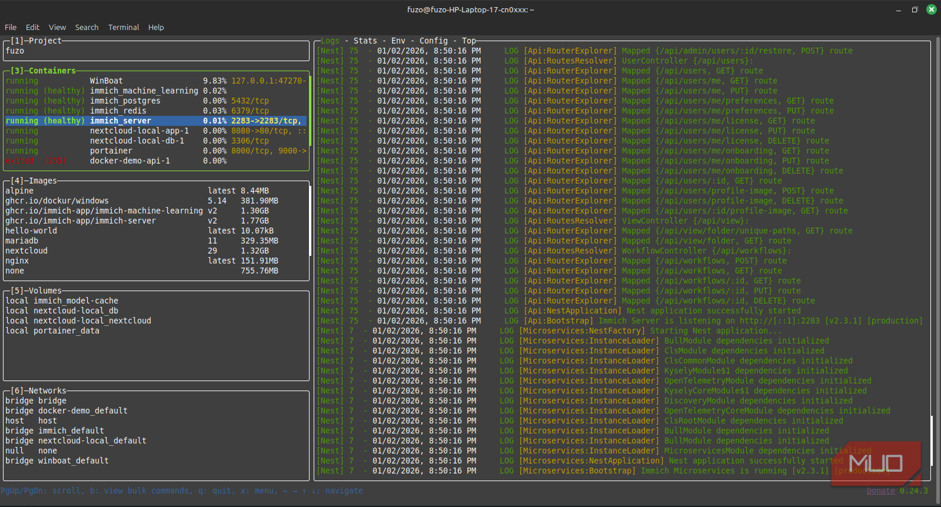The width and height of the screenshot is (941, 507).
Task: Switch to the Logs tab
Action: point(330,41)
